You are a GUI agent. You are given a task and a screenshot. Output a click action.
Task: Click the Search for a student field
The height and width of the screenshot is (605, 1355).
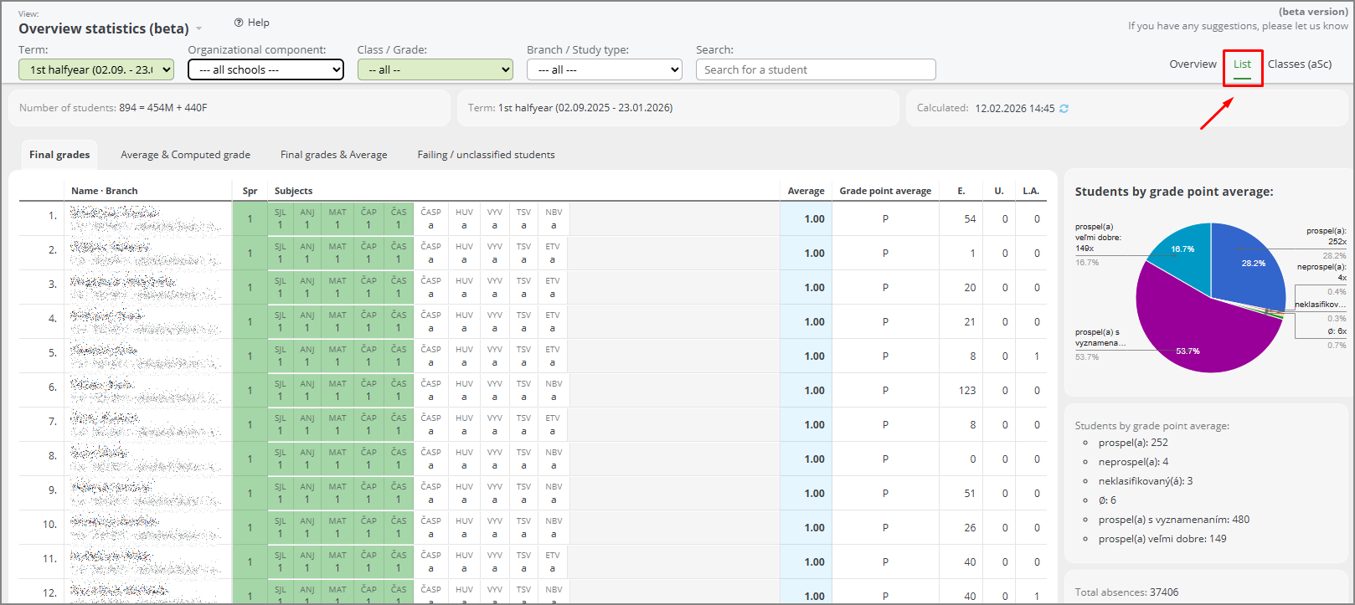point(815,70)
